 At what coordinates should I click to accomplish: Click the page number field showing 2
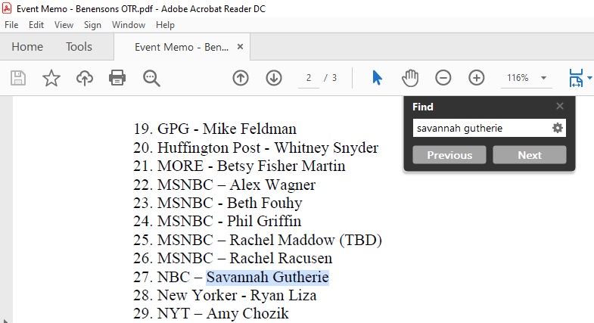(x=309, y=78)
